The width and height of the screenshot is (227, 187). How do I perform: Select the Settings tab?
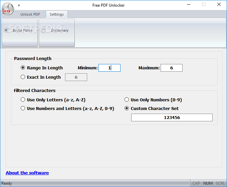[x=57, y=14]
